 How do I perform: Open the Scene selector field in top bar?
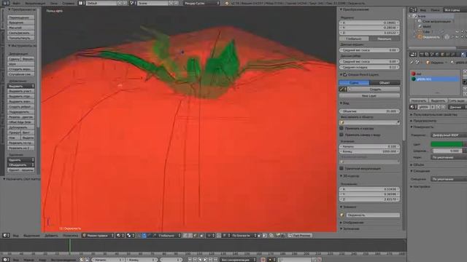click(x=153, y=3)
